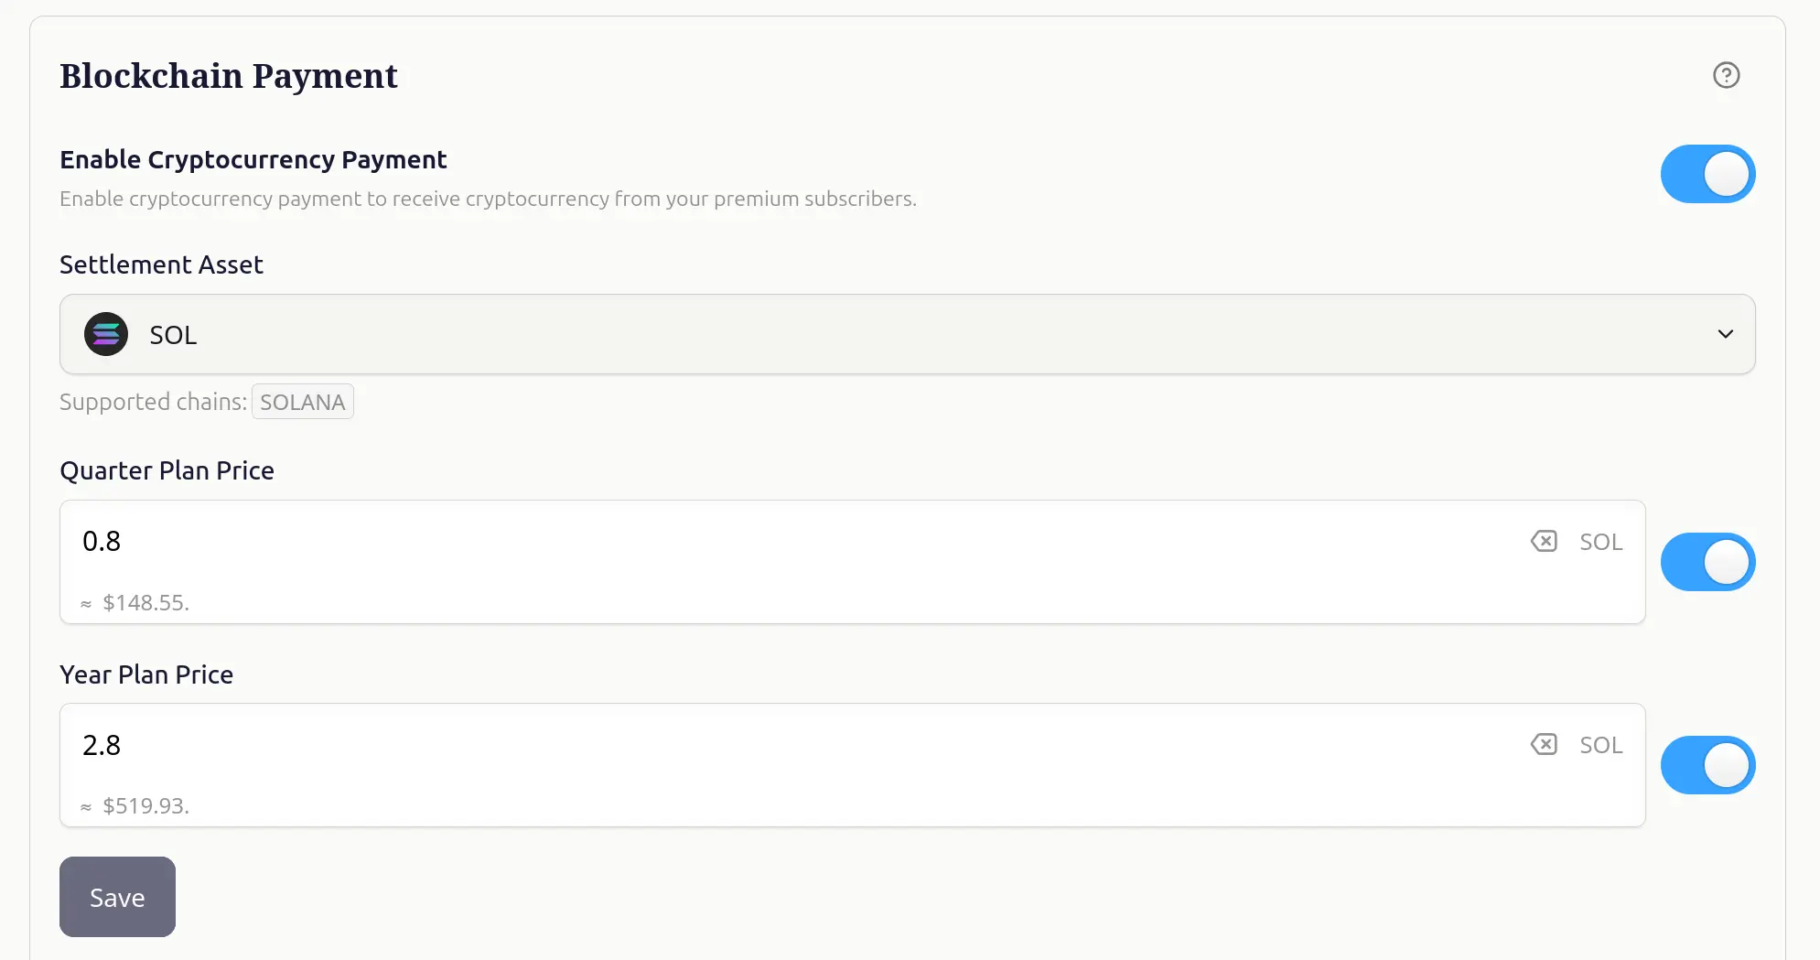This screenshot has width=1820, height=960.
Task: Click the SOLANA supported chain badge
Action: [302, 403]
